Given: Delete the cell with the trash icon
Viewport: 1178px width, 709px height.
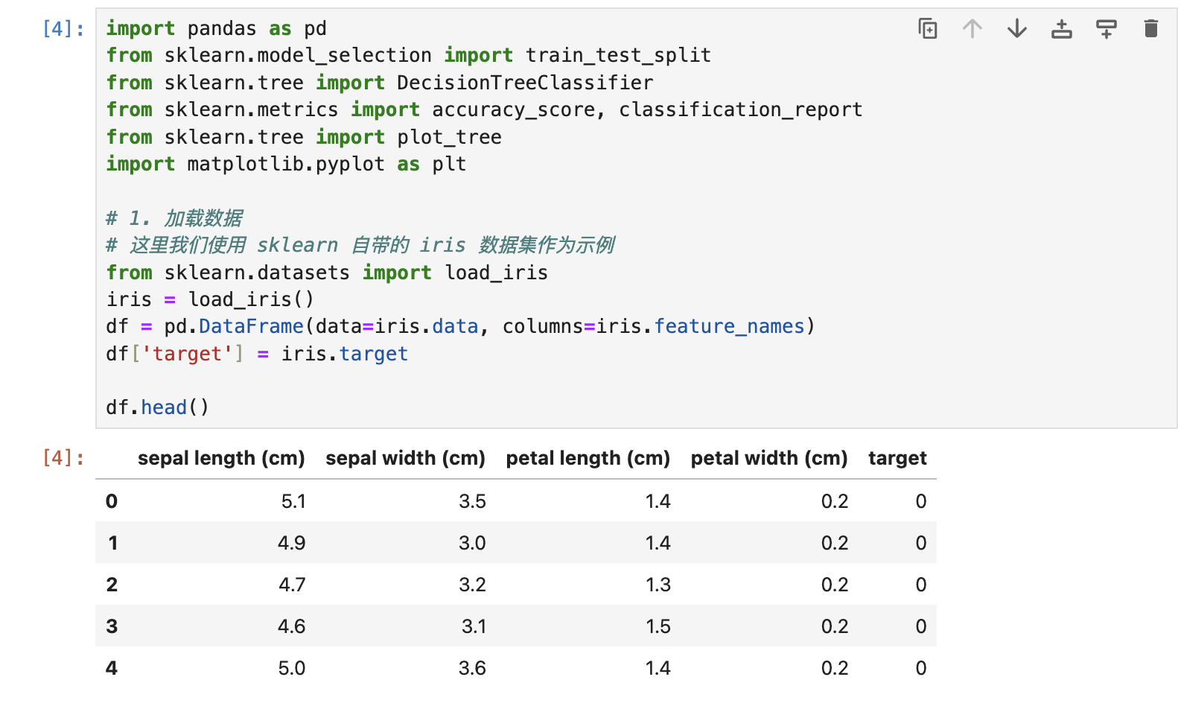Looking at the screenshot, I should point(1150,29).
